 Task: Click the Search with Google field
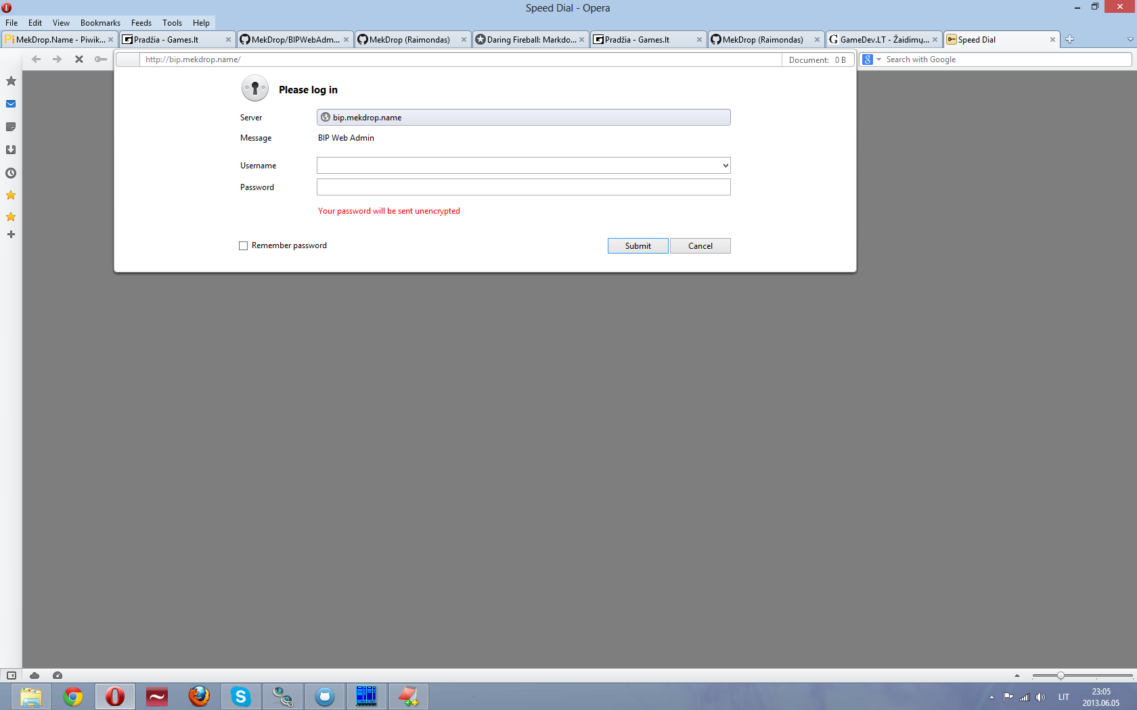(x=1007, y=60)
